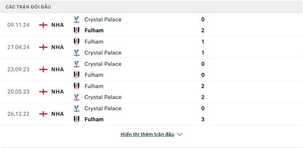Click the "CÁC TRẬN ĐỐI ĐẦU" section header
This screenshot has width=303, height=148.
(28, 7)
